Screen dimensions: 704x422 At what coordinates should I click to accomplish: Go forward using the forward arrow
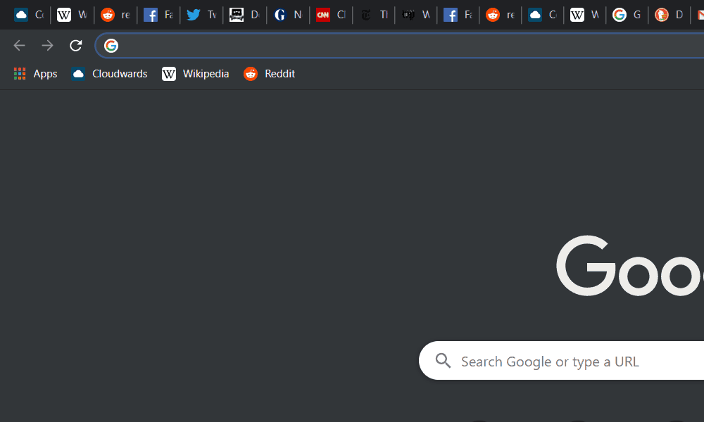point(47,45)
